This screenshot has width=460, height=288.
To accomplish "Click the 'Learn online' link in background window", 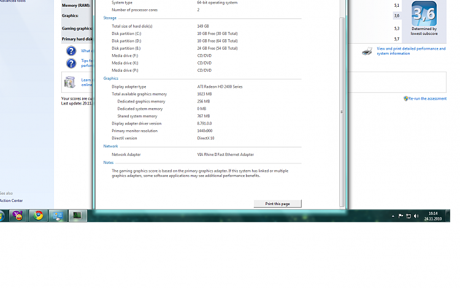I will 86,82.
